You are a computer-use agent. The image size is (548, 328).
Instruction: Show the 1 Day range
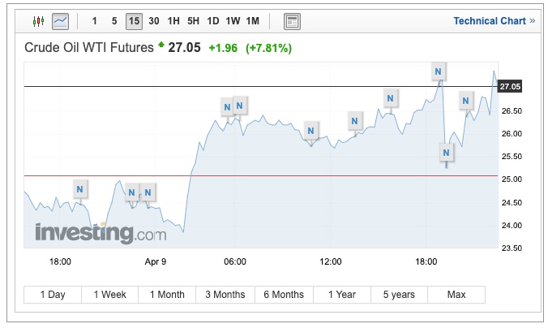pos(53,295)
